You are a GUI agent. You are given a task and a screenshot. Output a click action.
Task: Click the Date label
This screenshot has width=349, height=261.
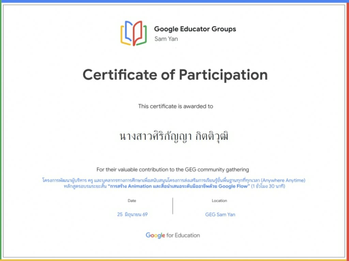pyautogui.click(x=132, y=201)
